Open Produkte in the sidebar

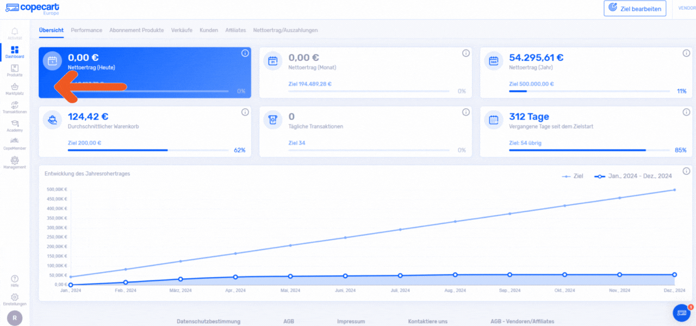pos(15,70)
